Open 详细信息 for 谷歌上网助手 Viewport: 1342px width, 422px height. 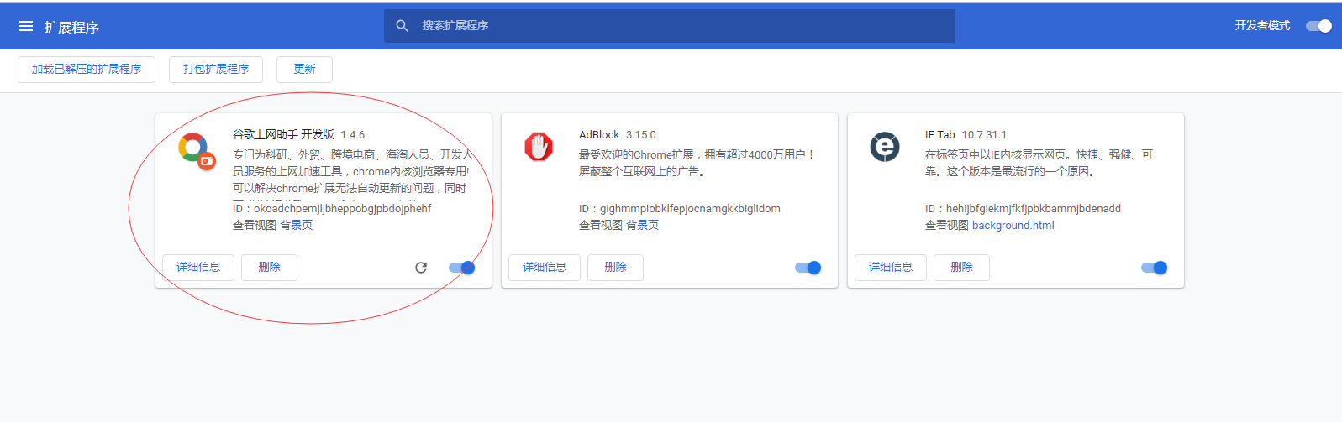coord(198,268)
